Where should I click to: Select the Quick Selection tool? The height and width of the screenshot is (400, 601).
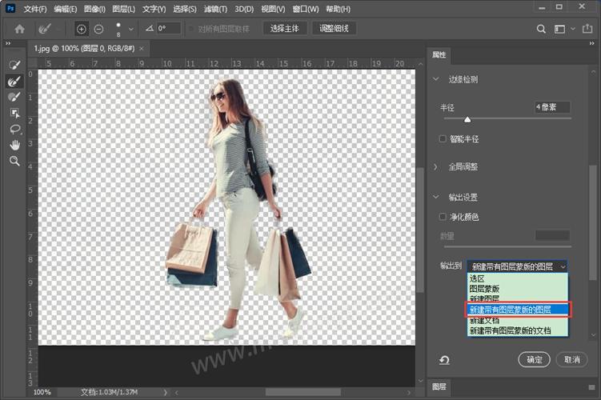14,65
